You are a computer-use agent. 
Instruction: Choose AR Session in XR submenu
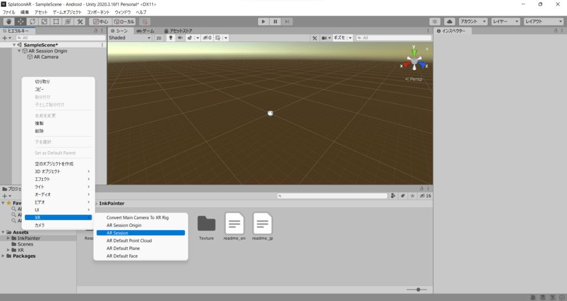[141, 233]
